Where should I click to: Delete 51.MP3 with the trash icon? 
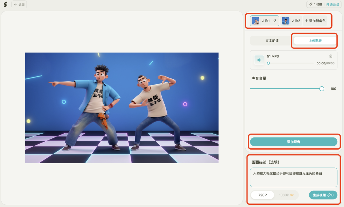[331, 56]
